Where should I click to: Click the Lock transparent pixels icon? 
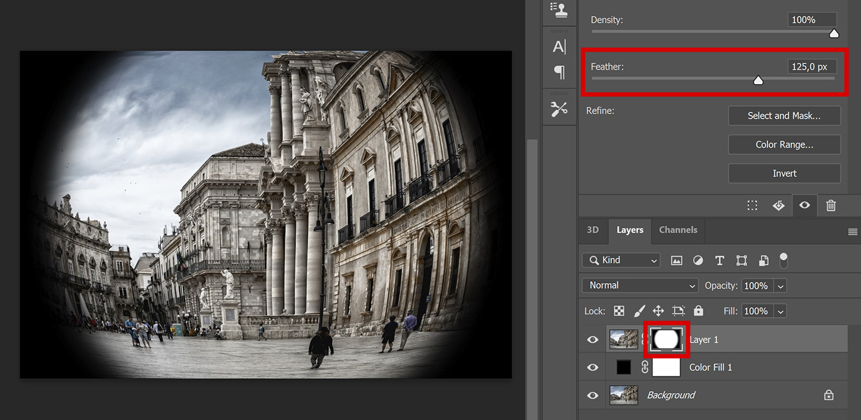pos(619,311)
